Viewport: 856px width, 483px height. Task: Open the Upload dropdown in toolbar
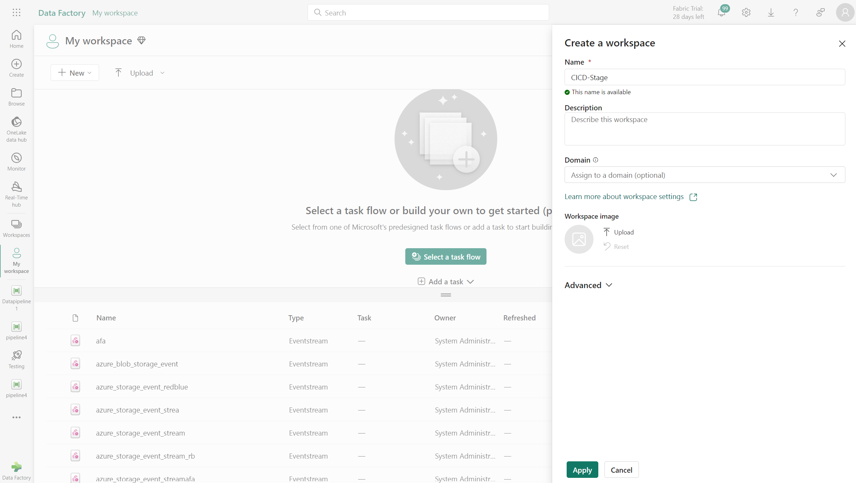coord(139,73)
